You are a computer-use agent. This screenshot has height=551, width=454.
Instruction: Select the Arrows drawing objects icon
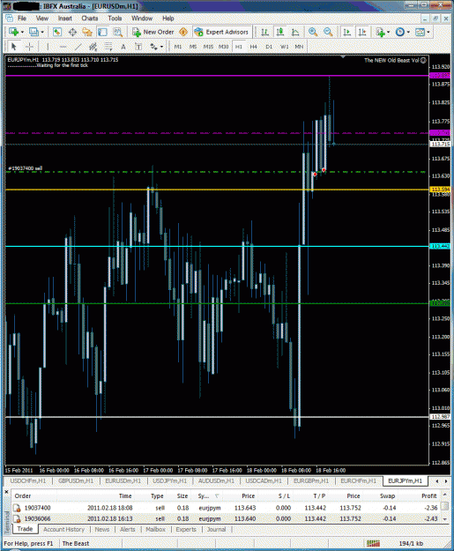click(x=153, y=47)
